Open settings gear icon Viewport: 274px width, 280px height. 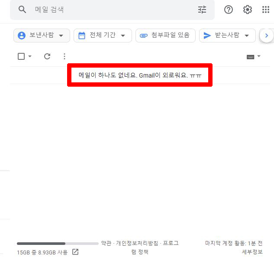(x=248, y=10)
